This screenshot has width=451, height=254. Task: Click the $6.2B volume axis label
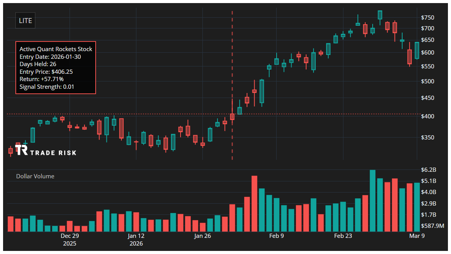point(429,170)
